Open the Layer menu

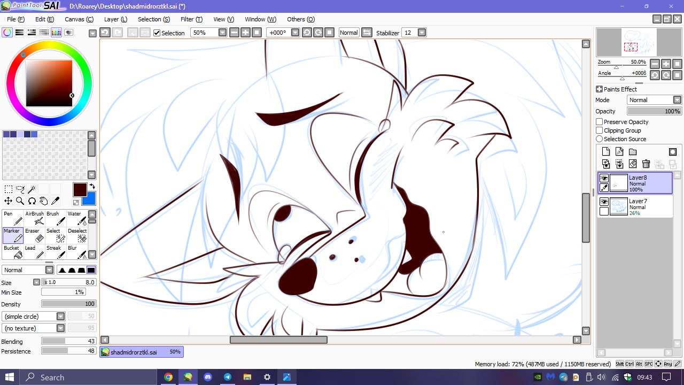(115, 19)
